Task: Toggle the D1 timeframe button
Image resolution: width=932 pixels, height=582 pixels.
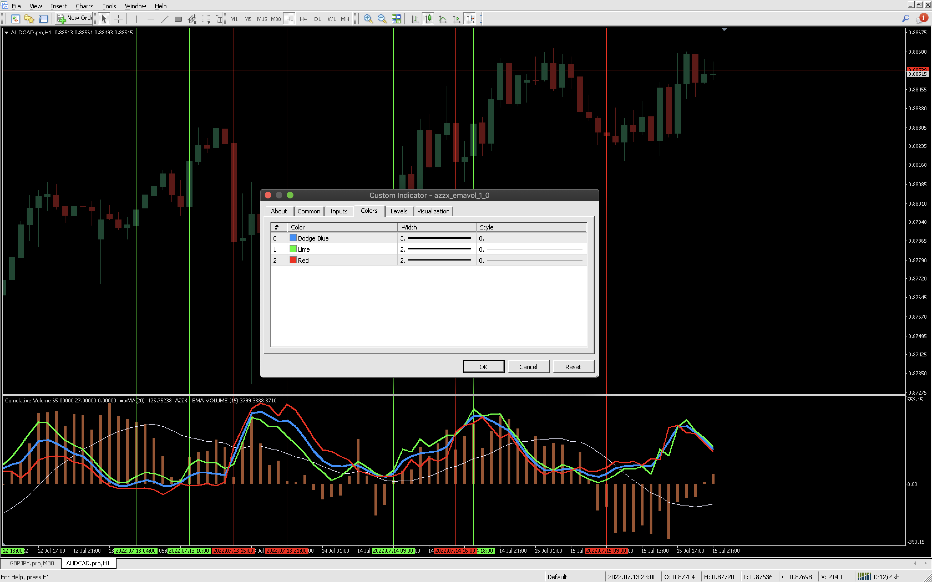Action: point(317,19)
